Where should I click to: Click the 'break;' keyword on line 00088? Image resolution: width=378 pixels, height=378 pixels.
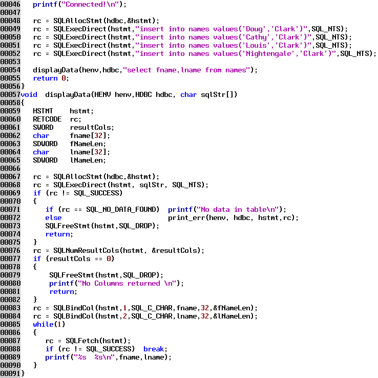(155, 349)
